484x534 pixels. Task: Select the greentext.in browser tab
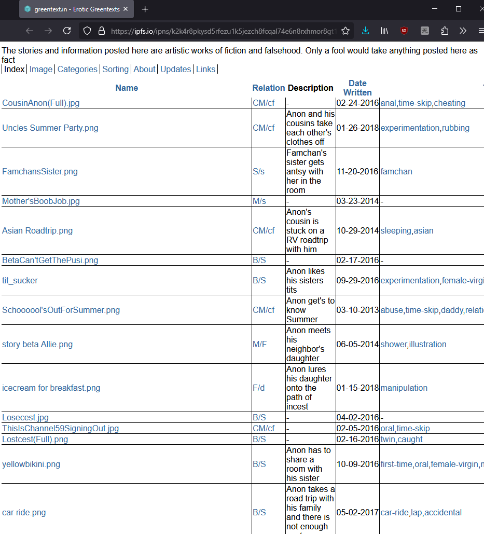click(77, 9)
